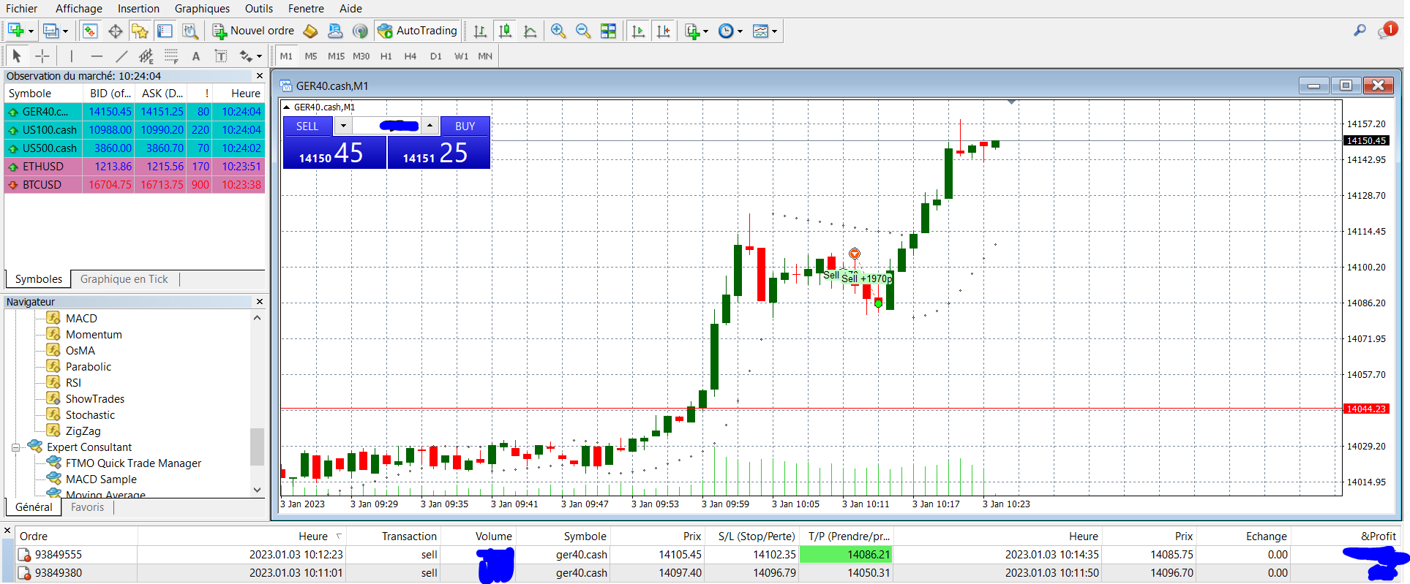The height and width of the screenshot is (584, 1410).
Task: Select the trendline drawing tool
Action: click(x=121, y=56)
